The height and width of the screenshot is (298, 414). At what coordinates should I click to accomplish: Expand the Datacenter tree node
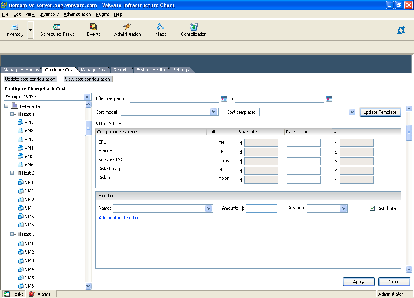pos(6,106)
